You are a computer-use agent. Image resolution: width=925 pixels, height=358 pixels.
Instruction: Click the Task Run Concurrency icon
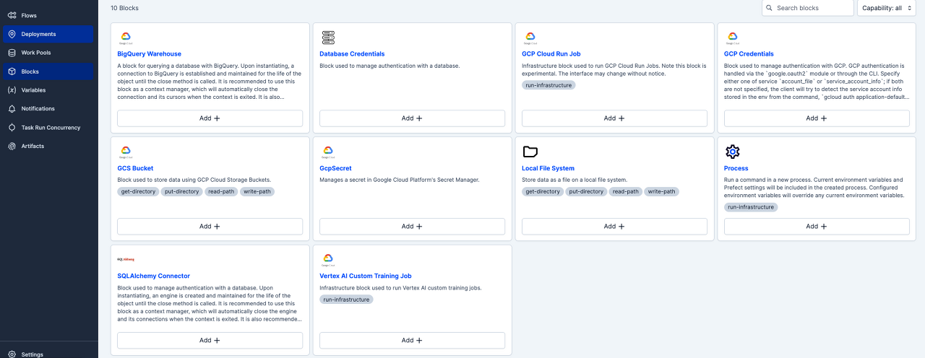click(12, 128)
